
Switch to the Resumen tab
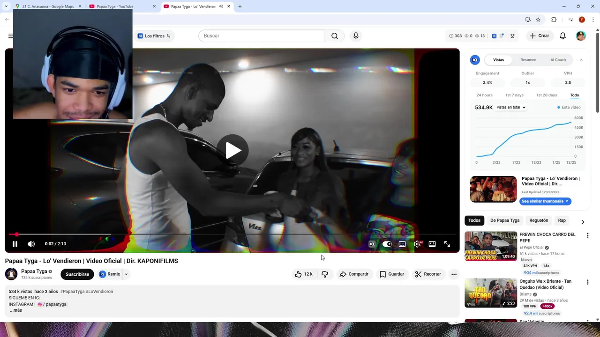point(528,60)
